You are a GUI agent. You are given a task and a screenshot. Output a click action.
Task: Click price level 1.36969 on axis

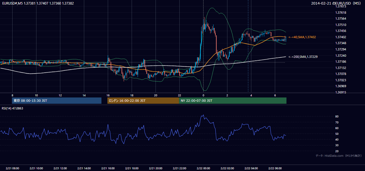click(x=341, y=86)
